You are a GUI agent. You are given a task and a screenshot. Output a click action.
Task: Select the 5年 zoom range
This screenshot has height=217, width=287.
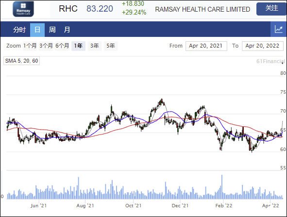111,46
